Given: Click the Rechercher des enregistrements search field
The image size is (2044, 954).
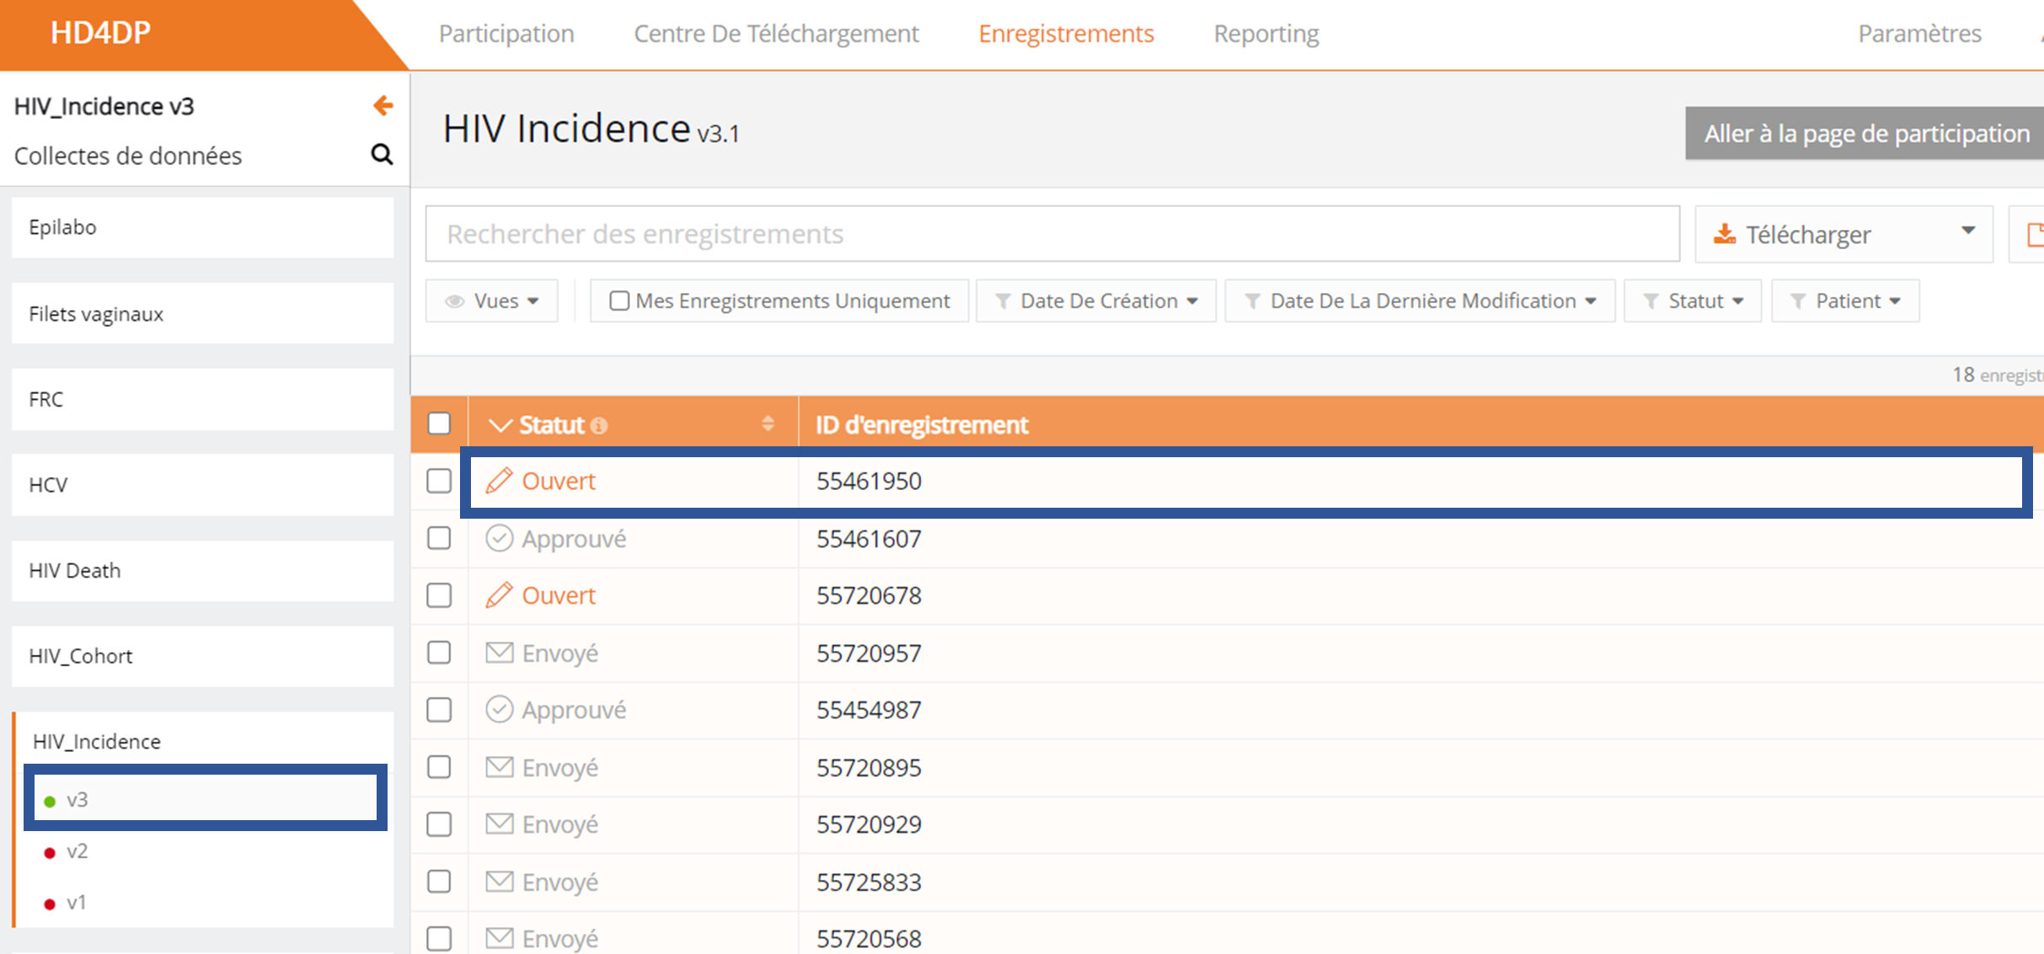Looking at the screenshot, I should pos(1052,233).
